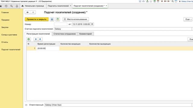
Task: Save the document with diskette icon
Action: click(x=52, y=19)
